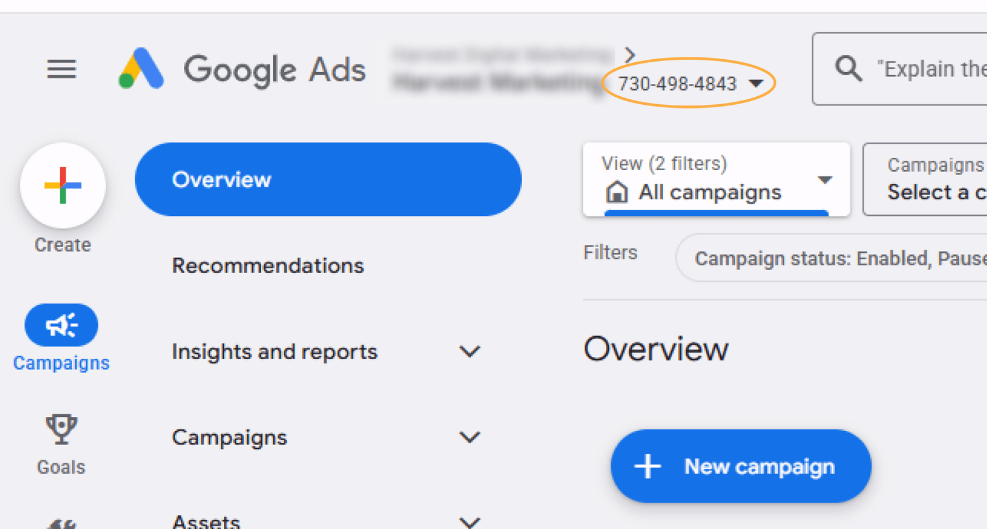Click the All campaigns house icon

coord(616,192)
